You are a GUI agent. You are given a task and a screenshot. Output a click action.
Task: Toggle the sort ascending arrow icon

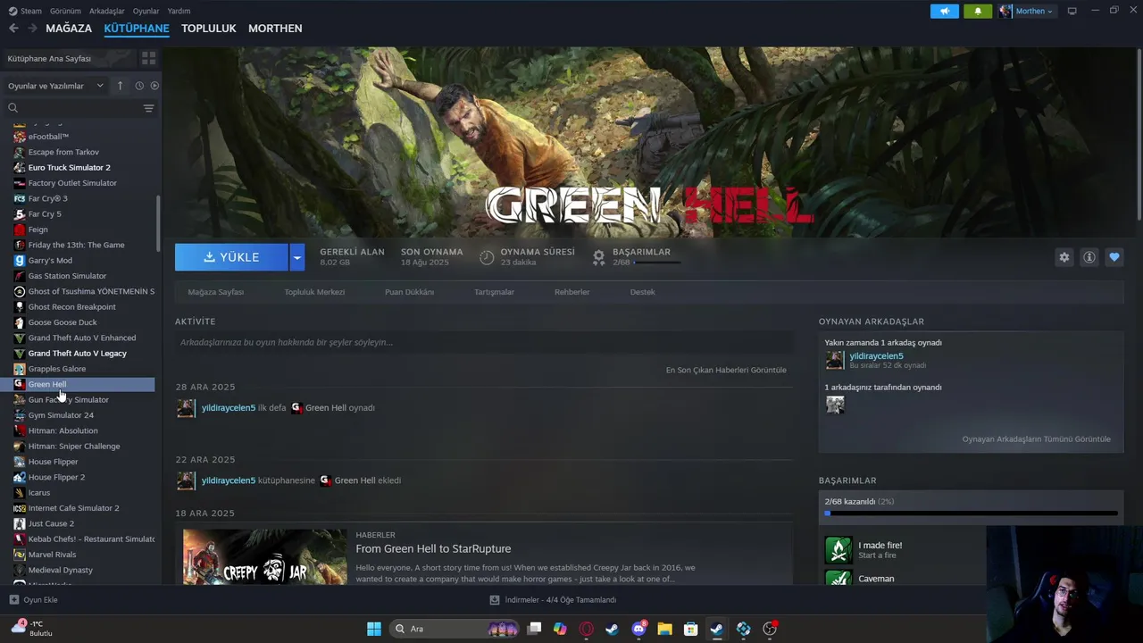point(121,86)
